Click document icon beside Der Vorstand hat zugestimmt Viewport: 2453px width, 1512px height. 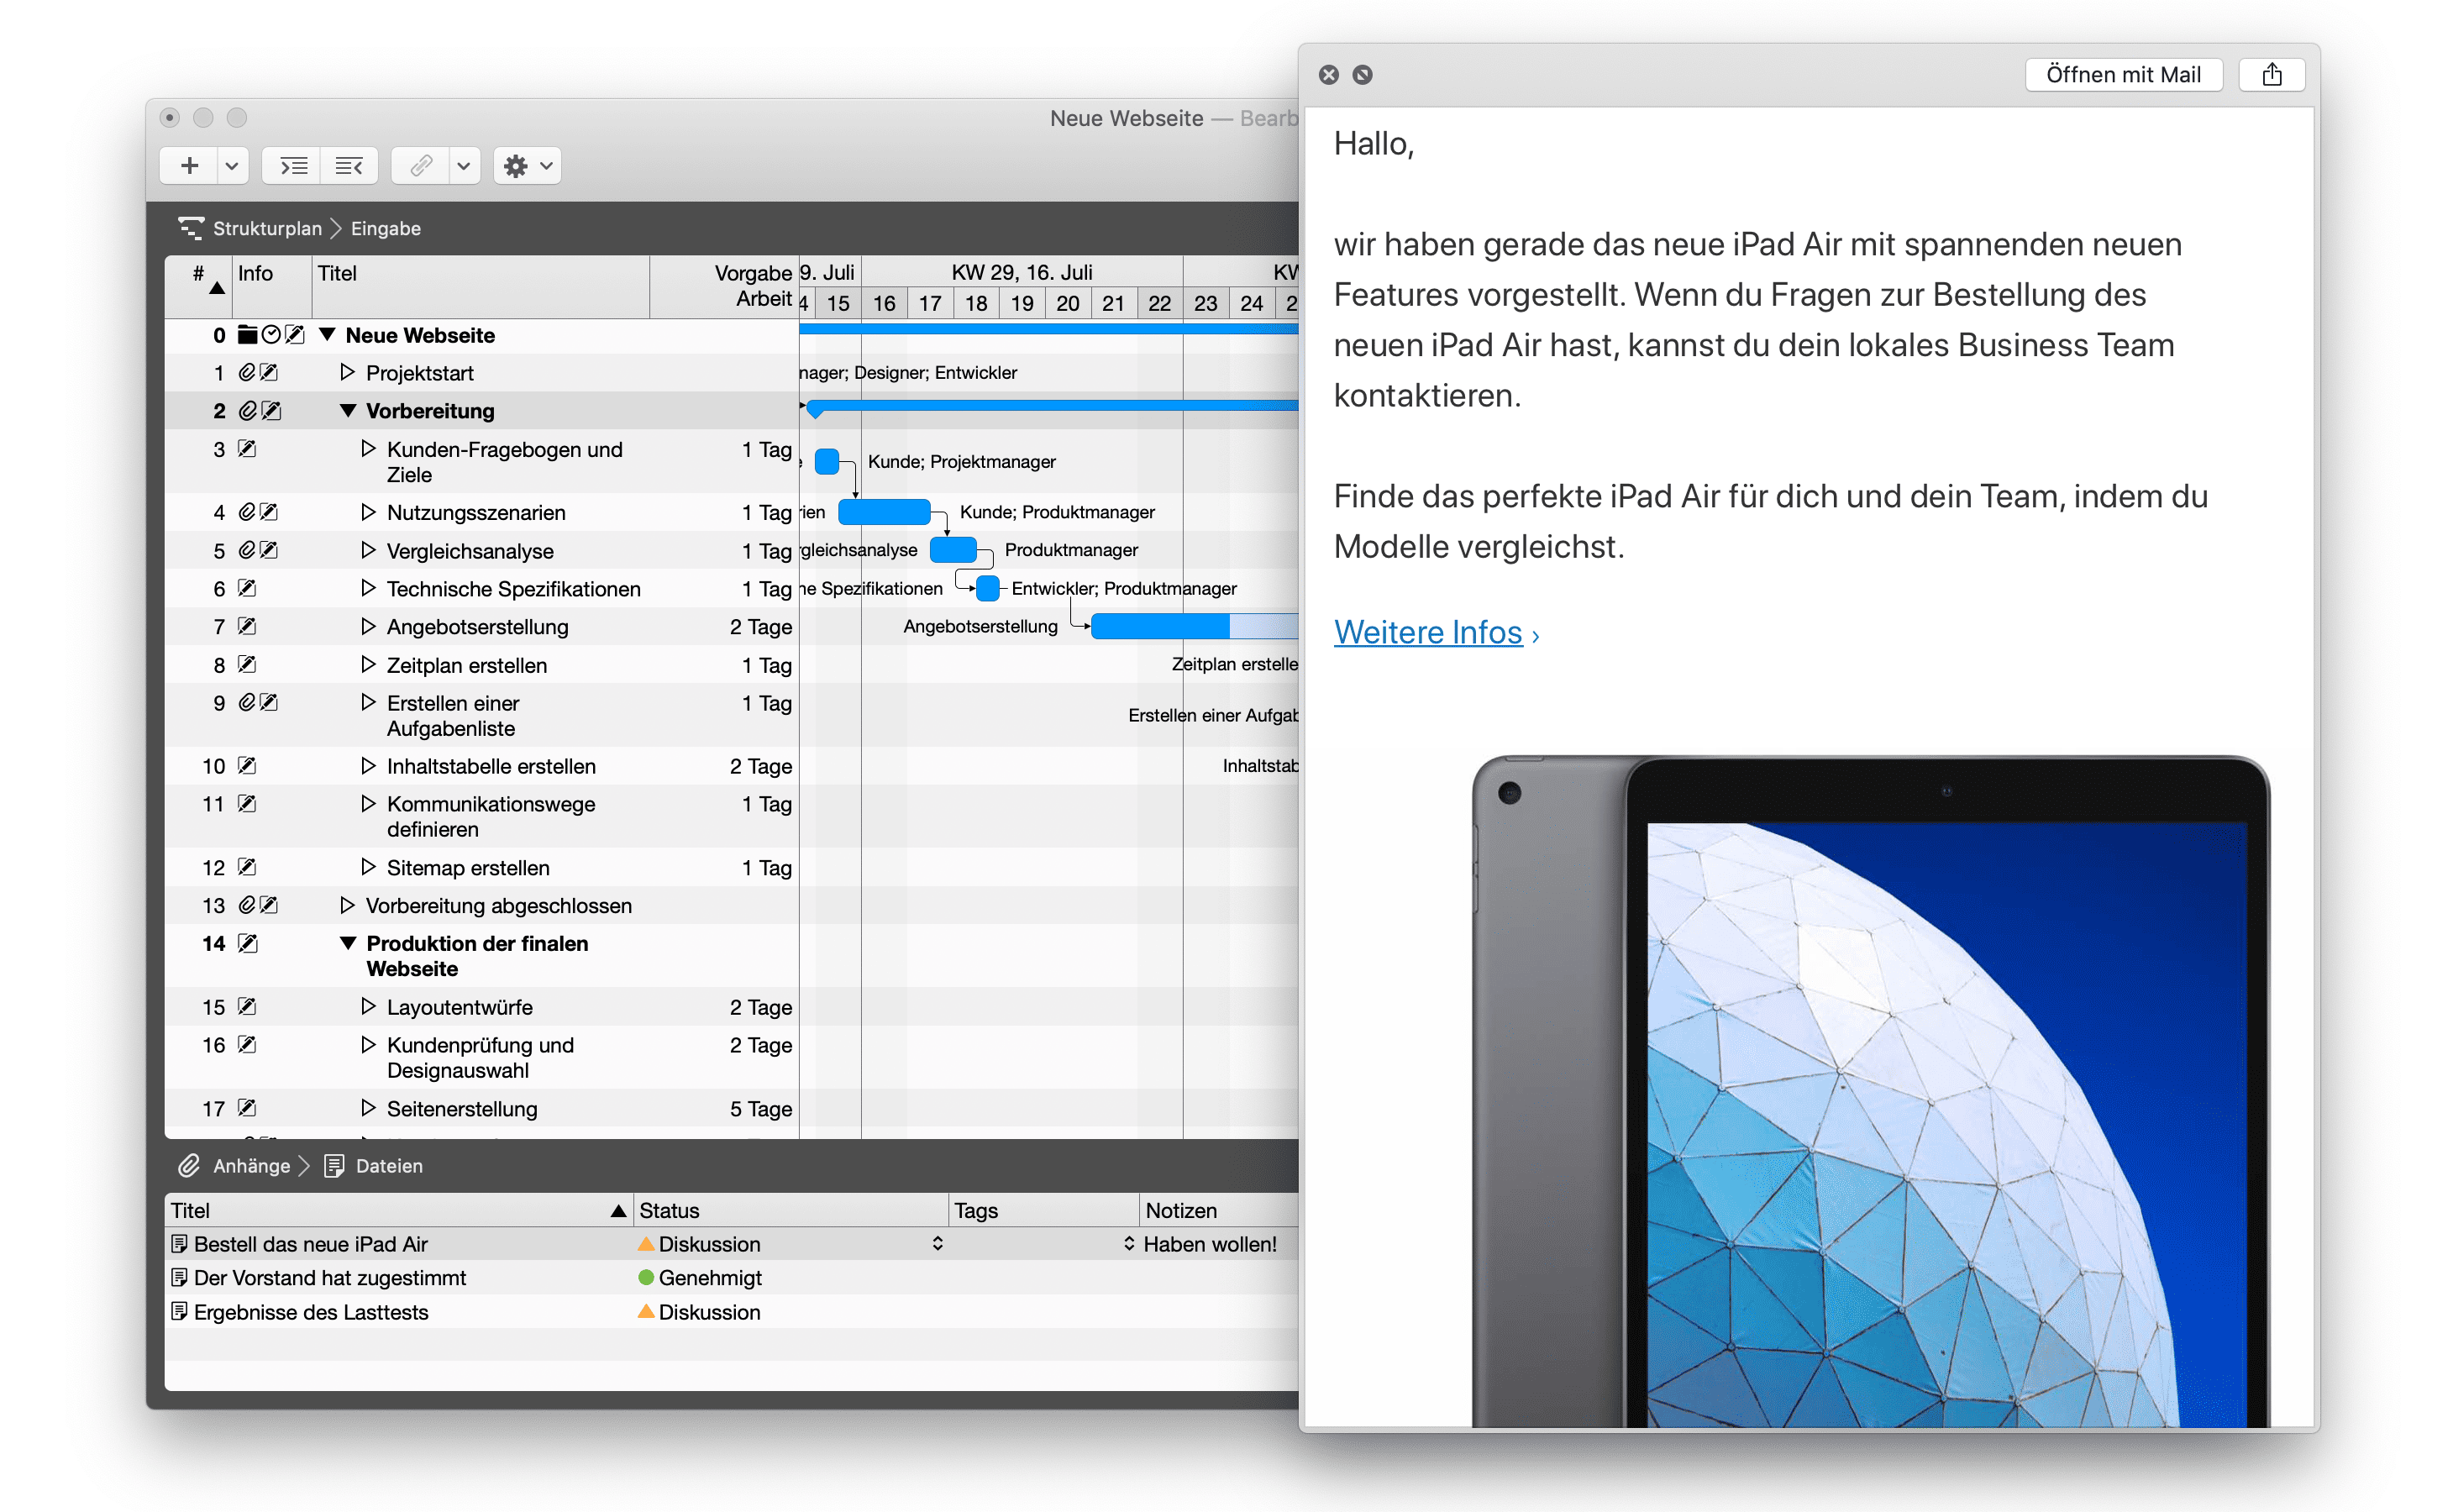tap(179, 1278)
